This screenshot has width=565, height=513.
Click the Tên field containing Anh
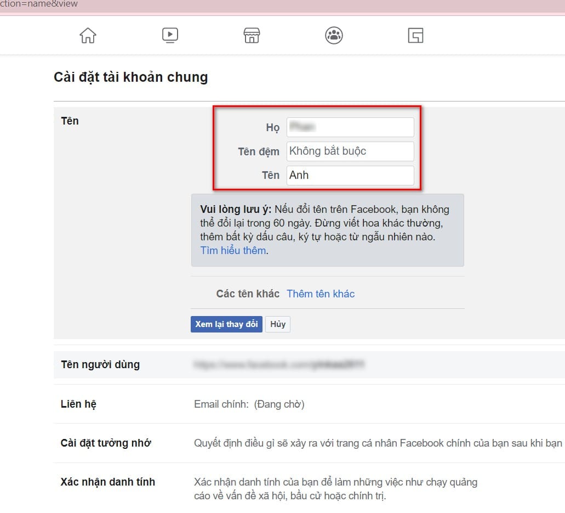(x=350, y=176)
